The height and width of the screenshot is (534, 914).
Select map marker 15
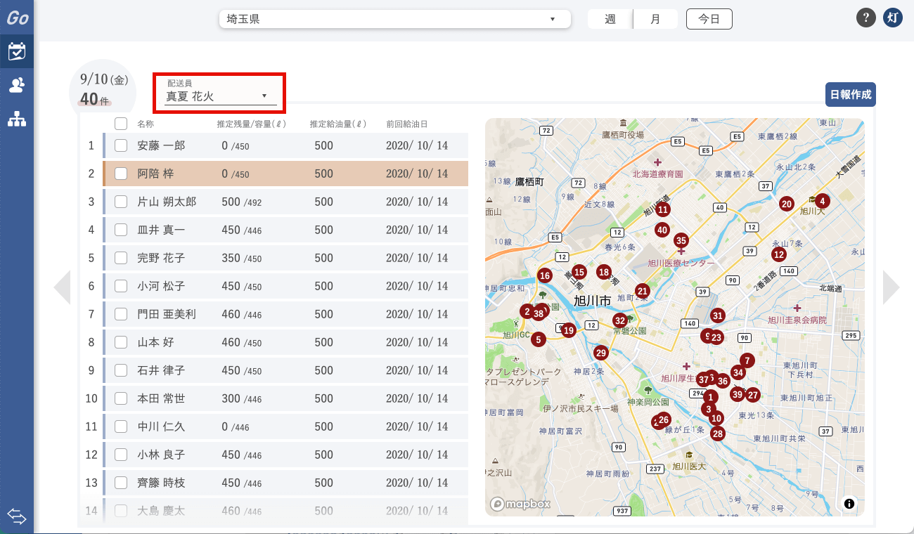pos(579,272)
